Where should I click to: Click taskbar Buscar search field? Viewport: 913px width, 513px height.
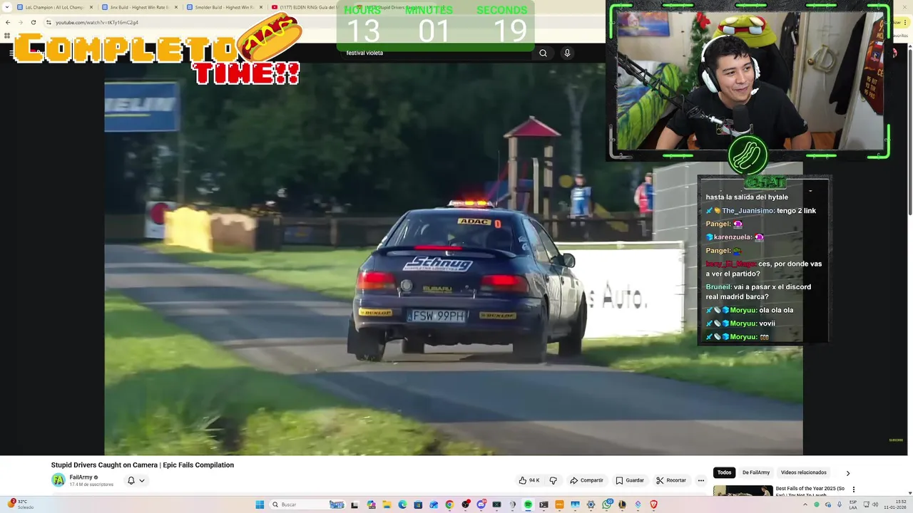pos(307,504)
